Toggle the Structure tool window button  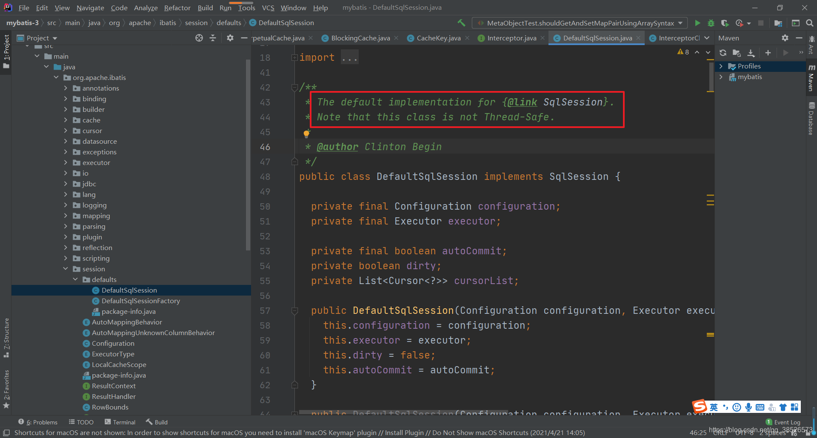6,338
